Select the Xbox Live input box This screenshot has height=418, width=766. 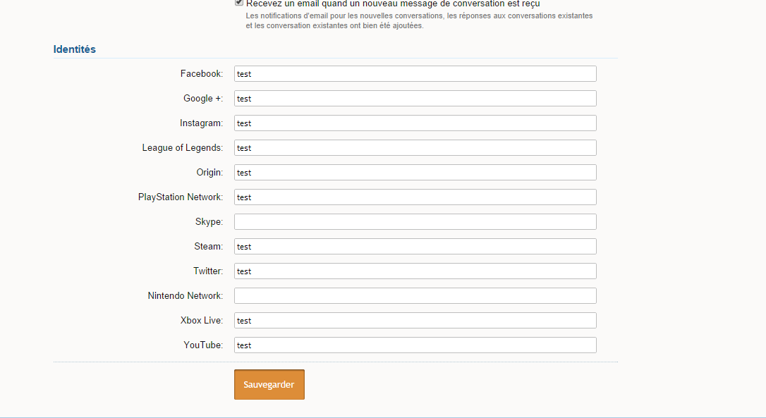pyautogui.click(x=415, y=320)
